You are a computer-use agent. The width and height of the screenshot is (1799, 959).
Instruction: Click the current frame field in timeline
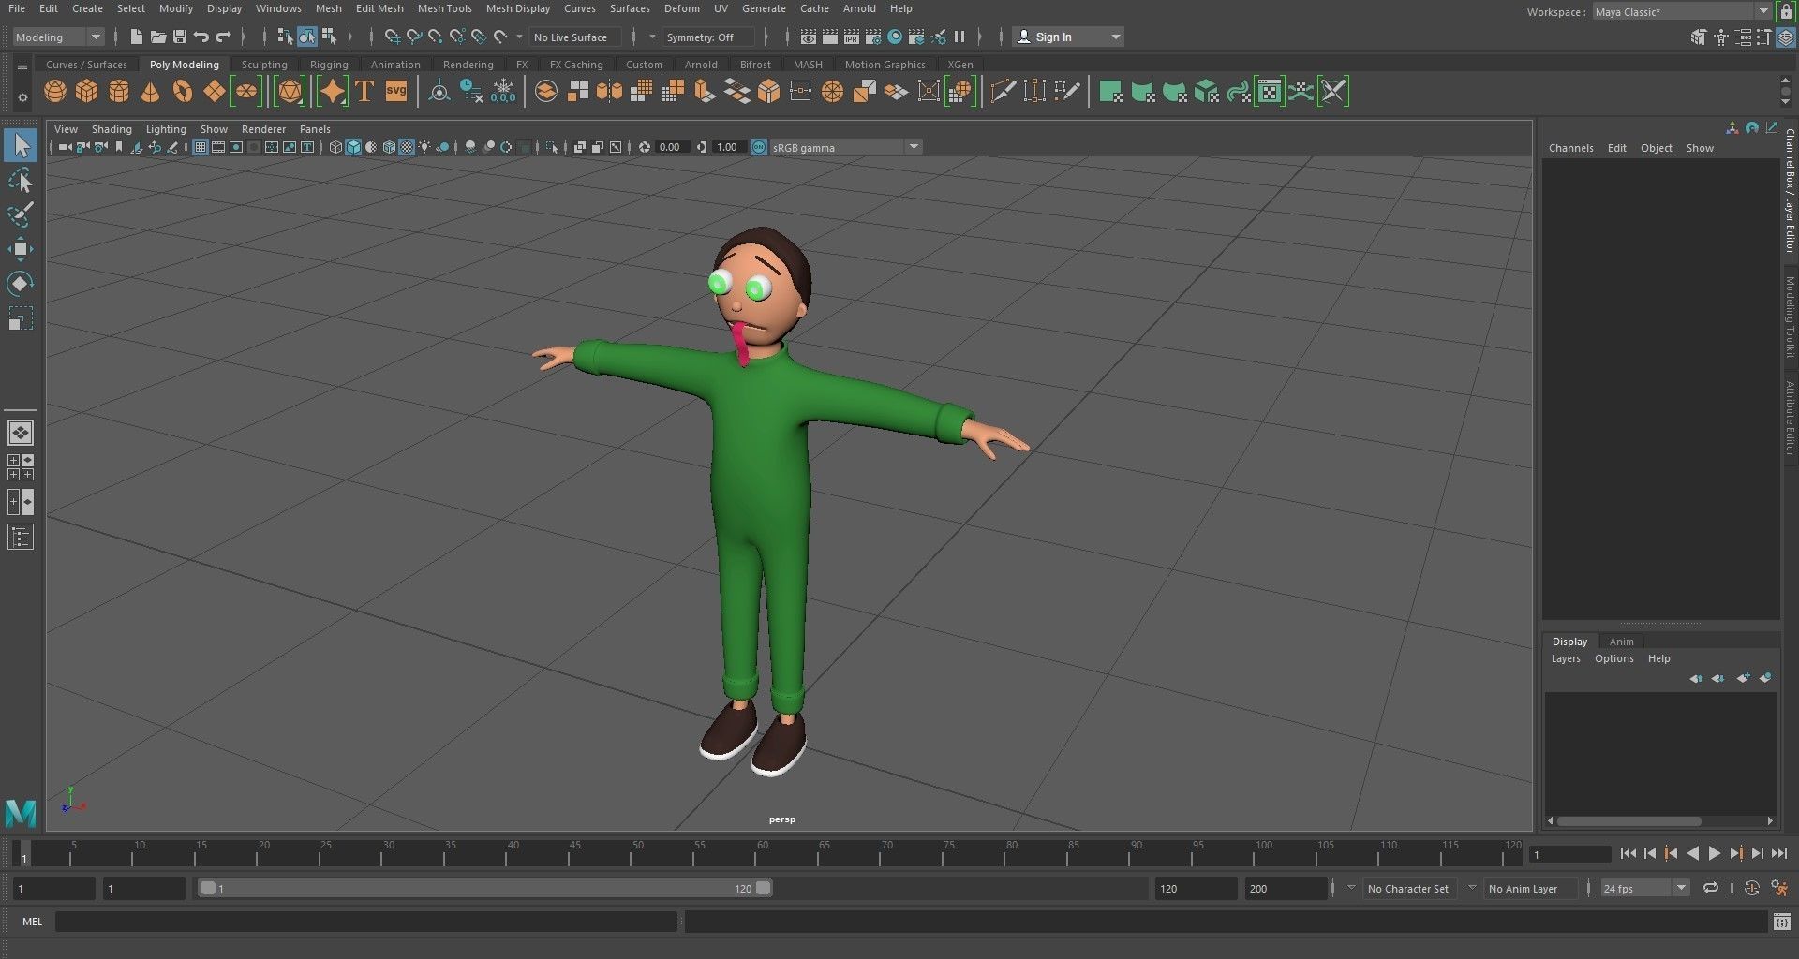click(1569, 854)
